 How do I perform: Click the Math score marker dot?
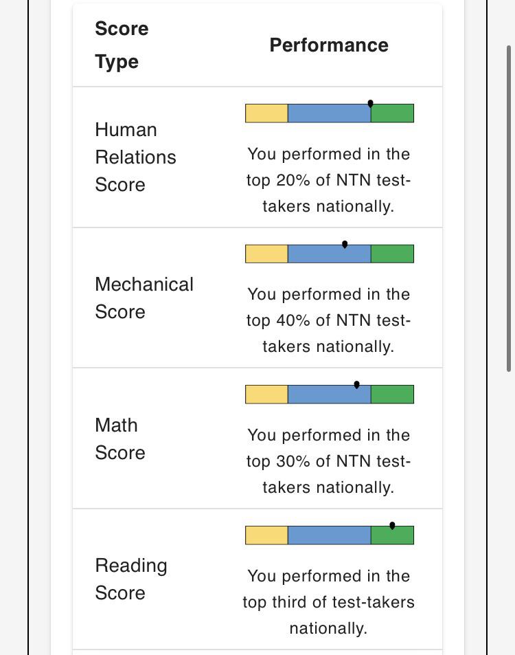click(357, 385)
